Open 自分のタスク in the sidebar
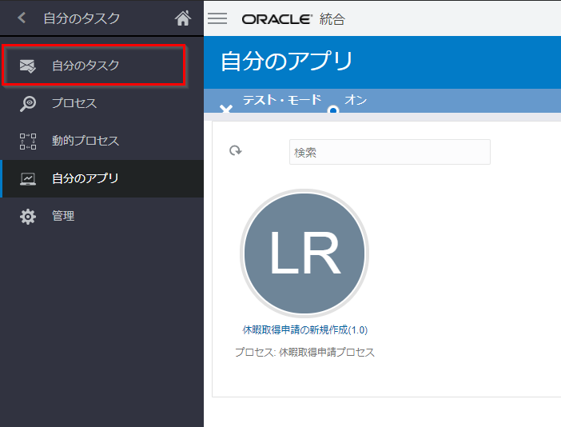Viewport: 561px width, 427px height. (86, 66)
